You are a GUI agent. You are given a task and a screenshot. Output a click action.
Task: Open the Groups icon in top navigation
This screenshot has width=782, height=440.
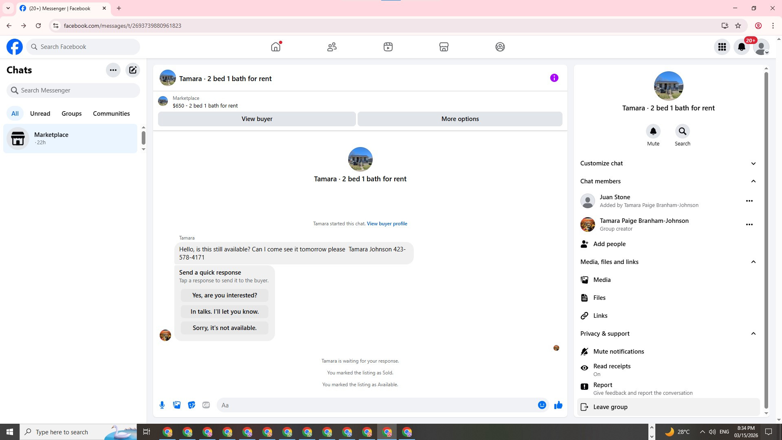pyautogui.click(x=500, y=47)
